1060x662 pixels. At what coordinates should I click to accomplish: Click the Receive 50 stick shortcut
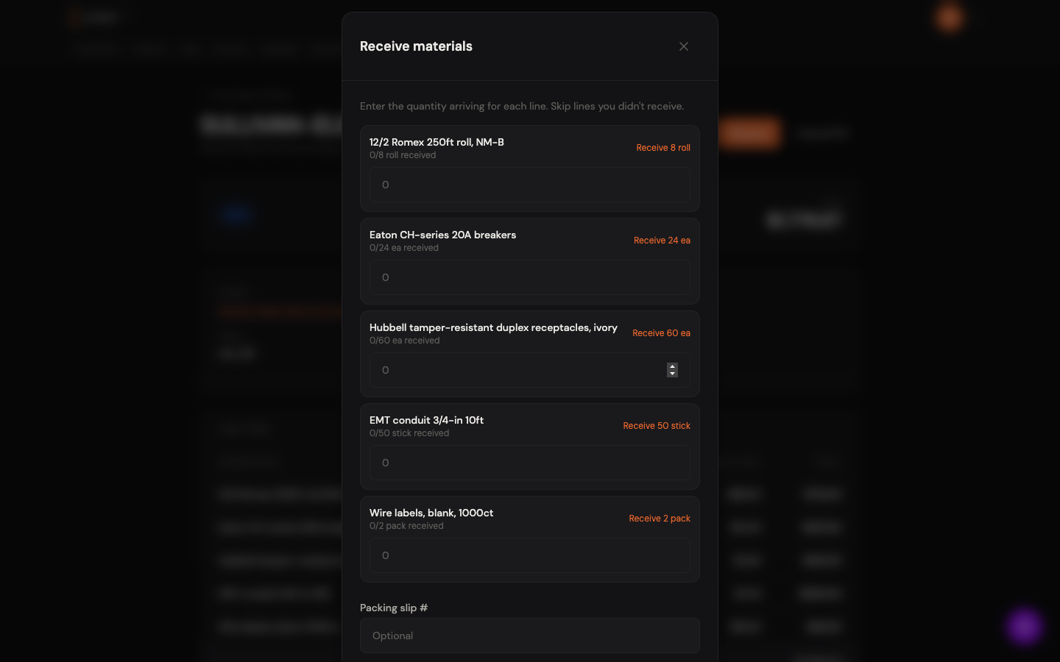657,426
